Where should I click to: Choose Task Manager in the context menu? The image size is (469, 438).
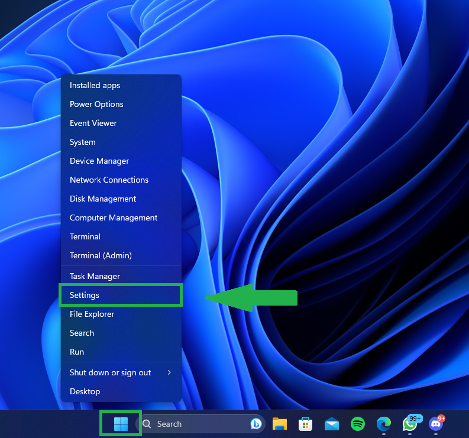point(95,276)
